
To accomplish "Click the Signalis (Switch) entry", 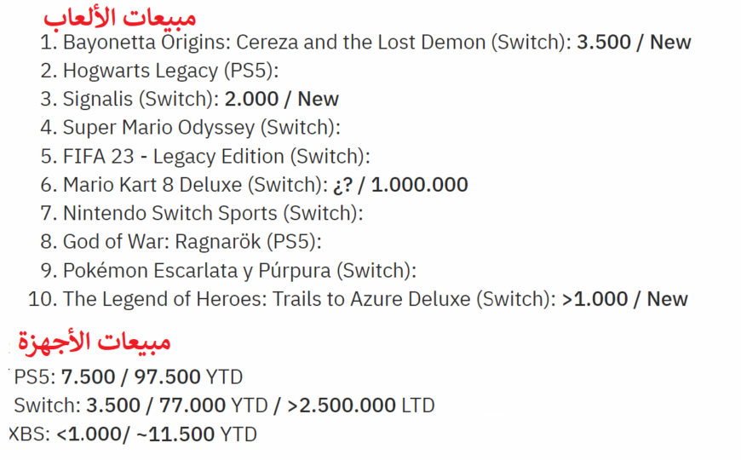I will click(189, 100).
